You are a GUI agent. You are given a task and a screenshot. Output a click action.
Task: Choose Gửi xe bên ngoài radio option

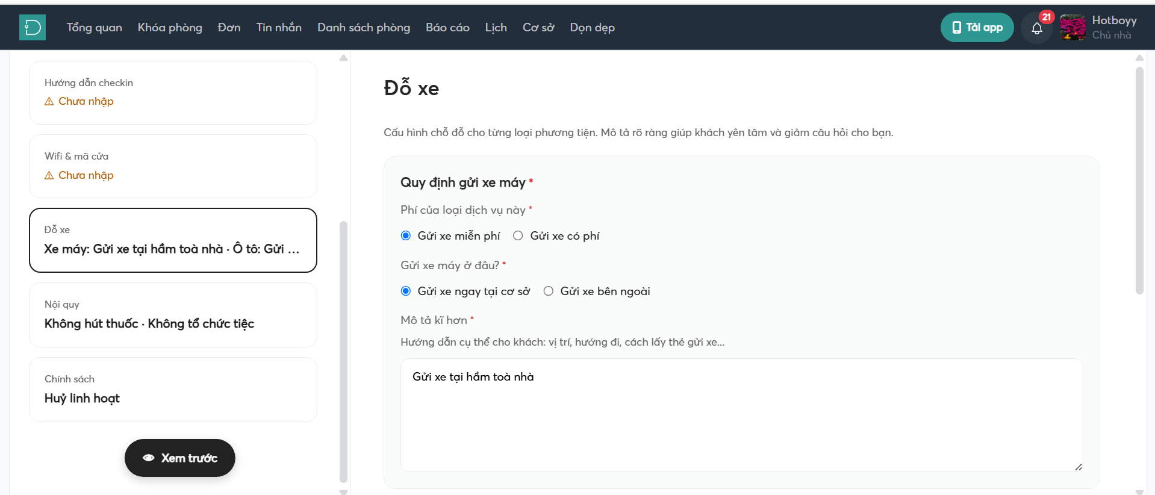point(549,291)
